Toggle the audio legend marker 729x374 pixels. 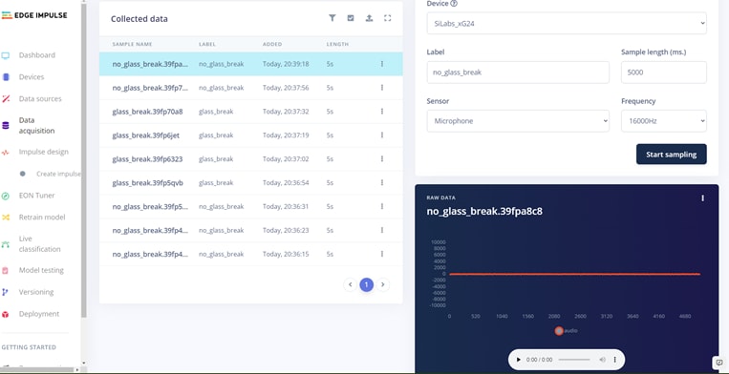pyautogui.click(x=559, y=331)
